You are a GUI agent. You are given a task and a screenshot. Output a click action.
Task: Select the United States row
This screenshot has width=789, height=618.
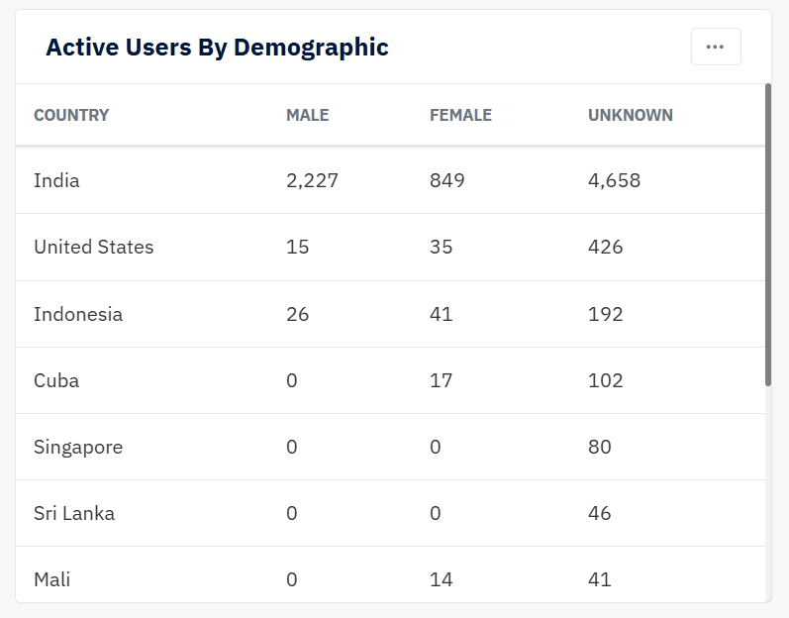[x=93, y=247]
